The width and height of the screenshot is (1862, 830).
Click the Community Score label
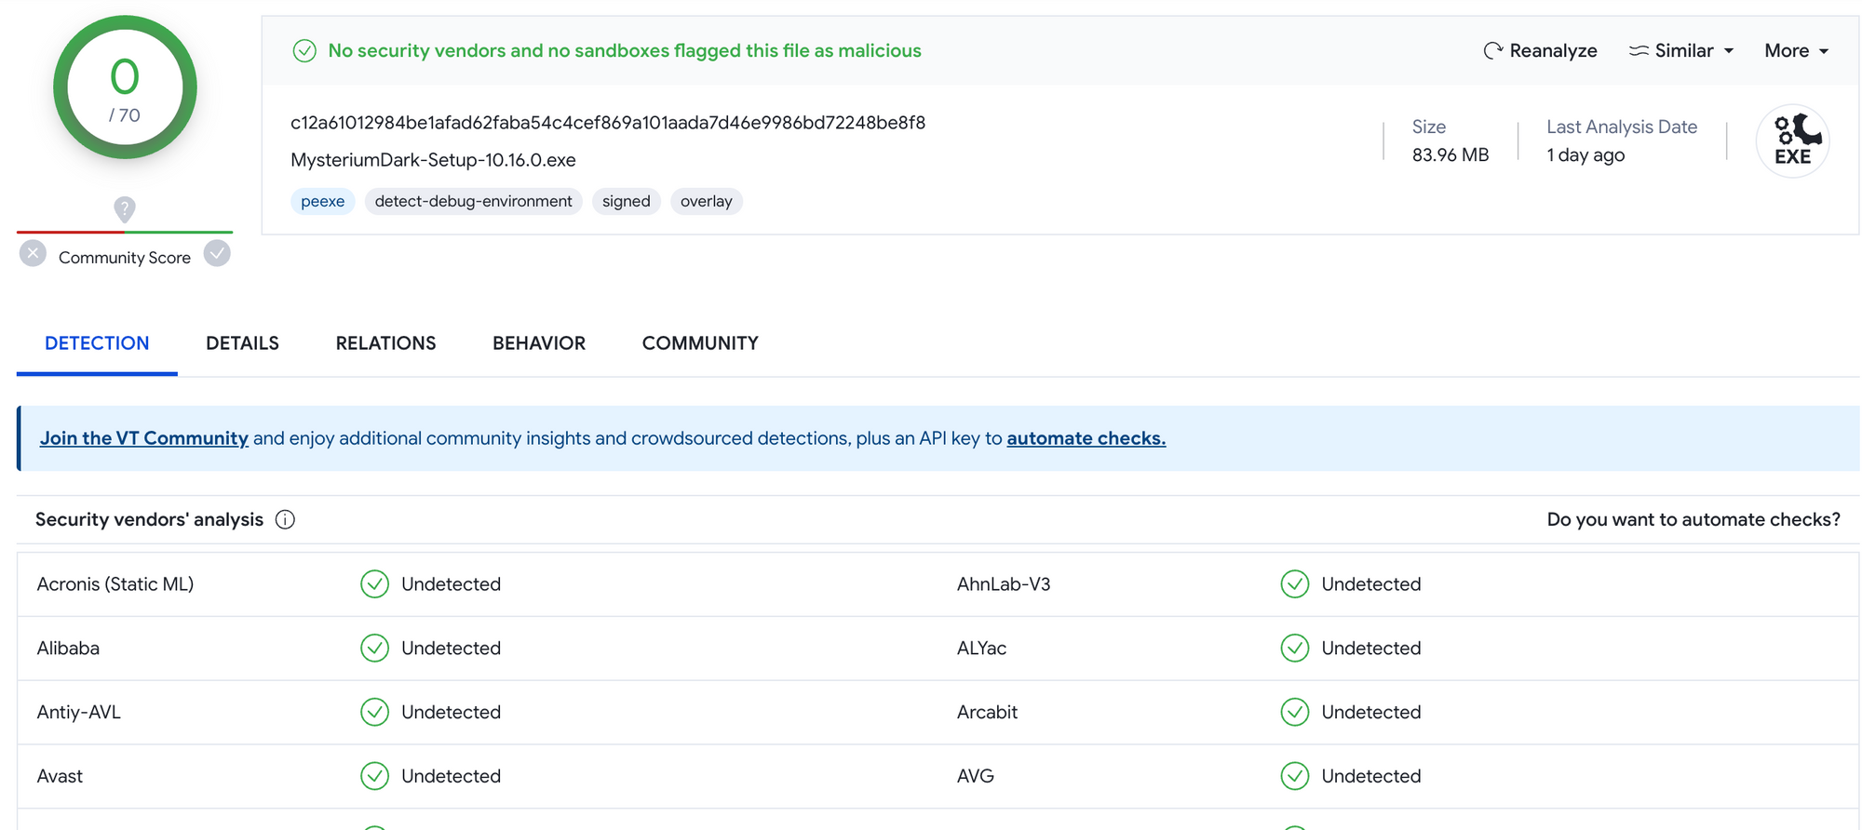click(125, 258)
